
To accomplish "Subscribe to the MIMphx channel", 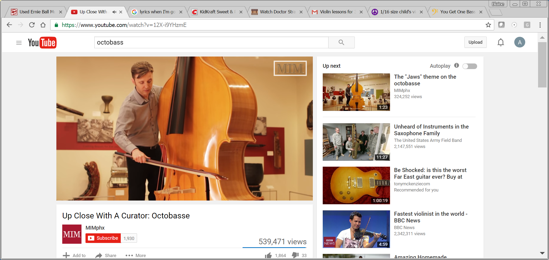I will coord(103,238).
